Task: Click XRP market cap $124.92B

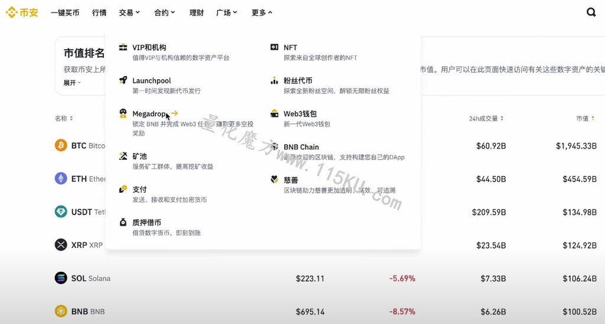Action: pos(580,245)
